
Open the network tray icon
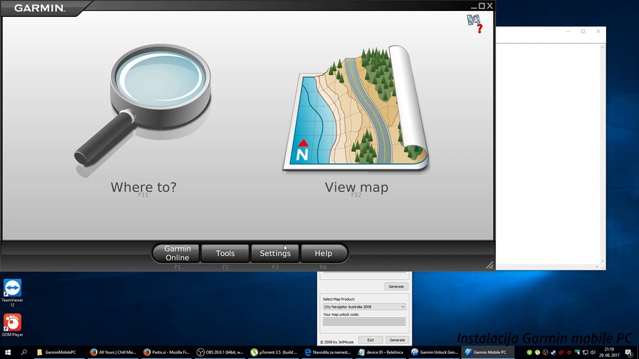585,353
